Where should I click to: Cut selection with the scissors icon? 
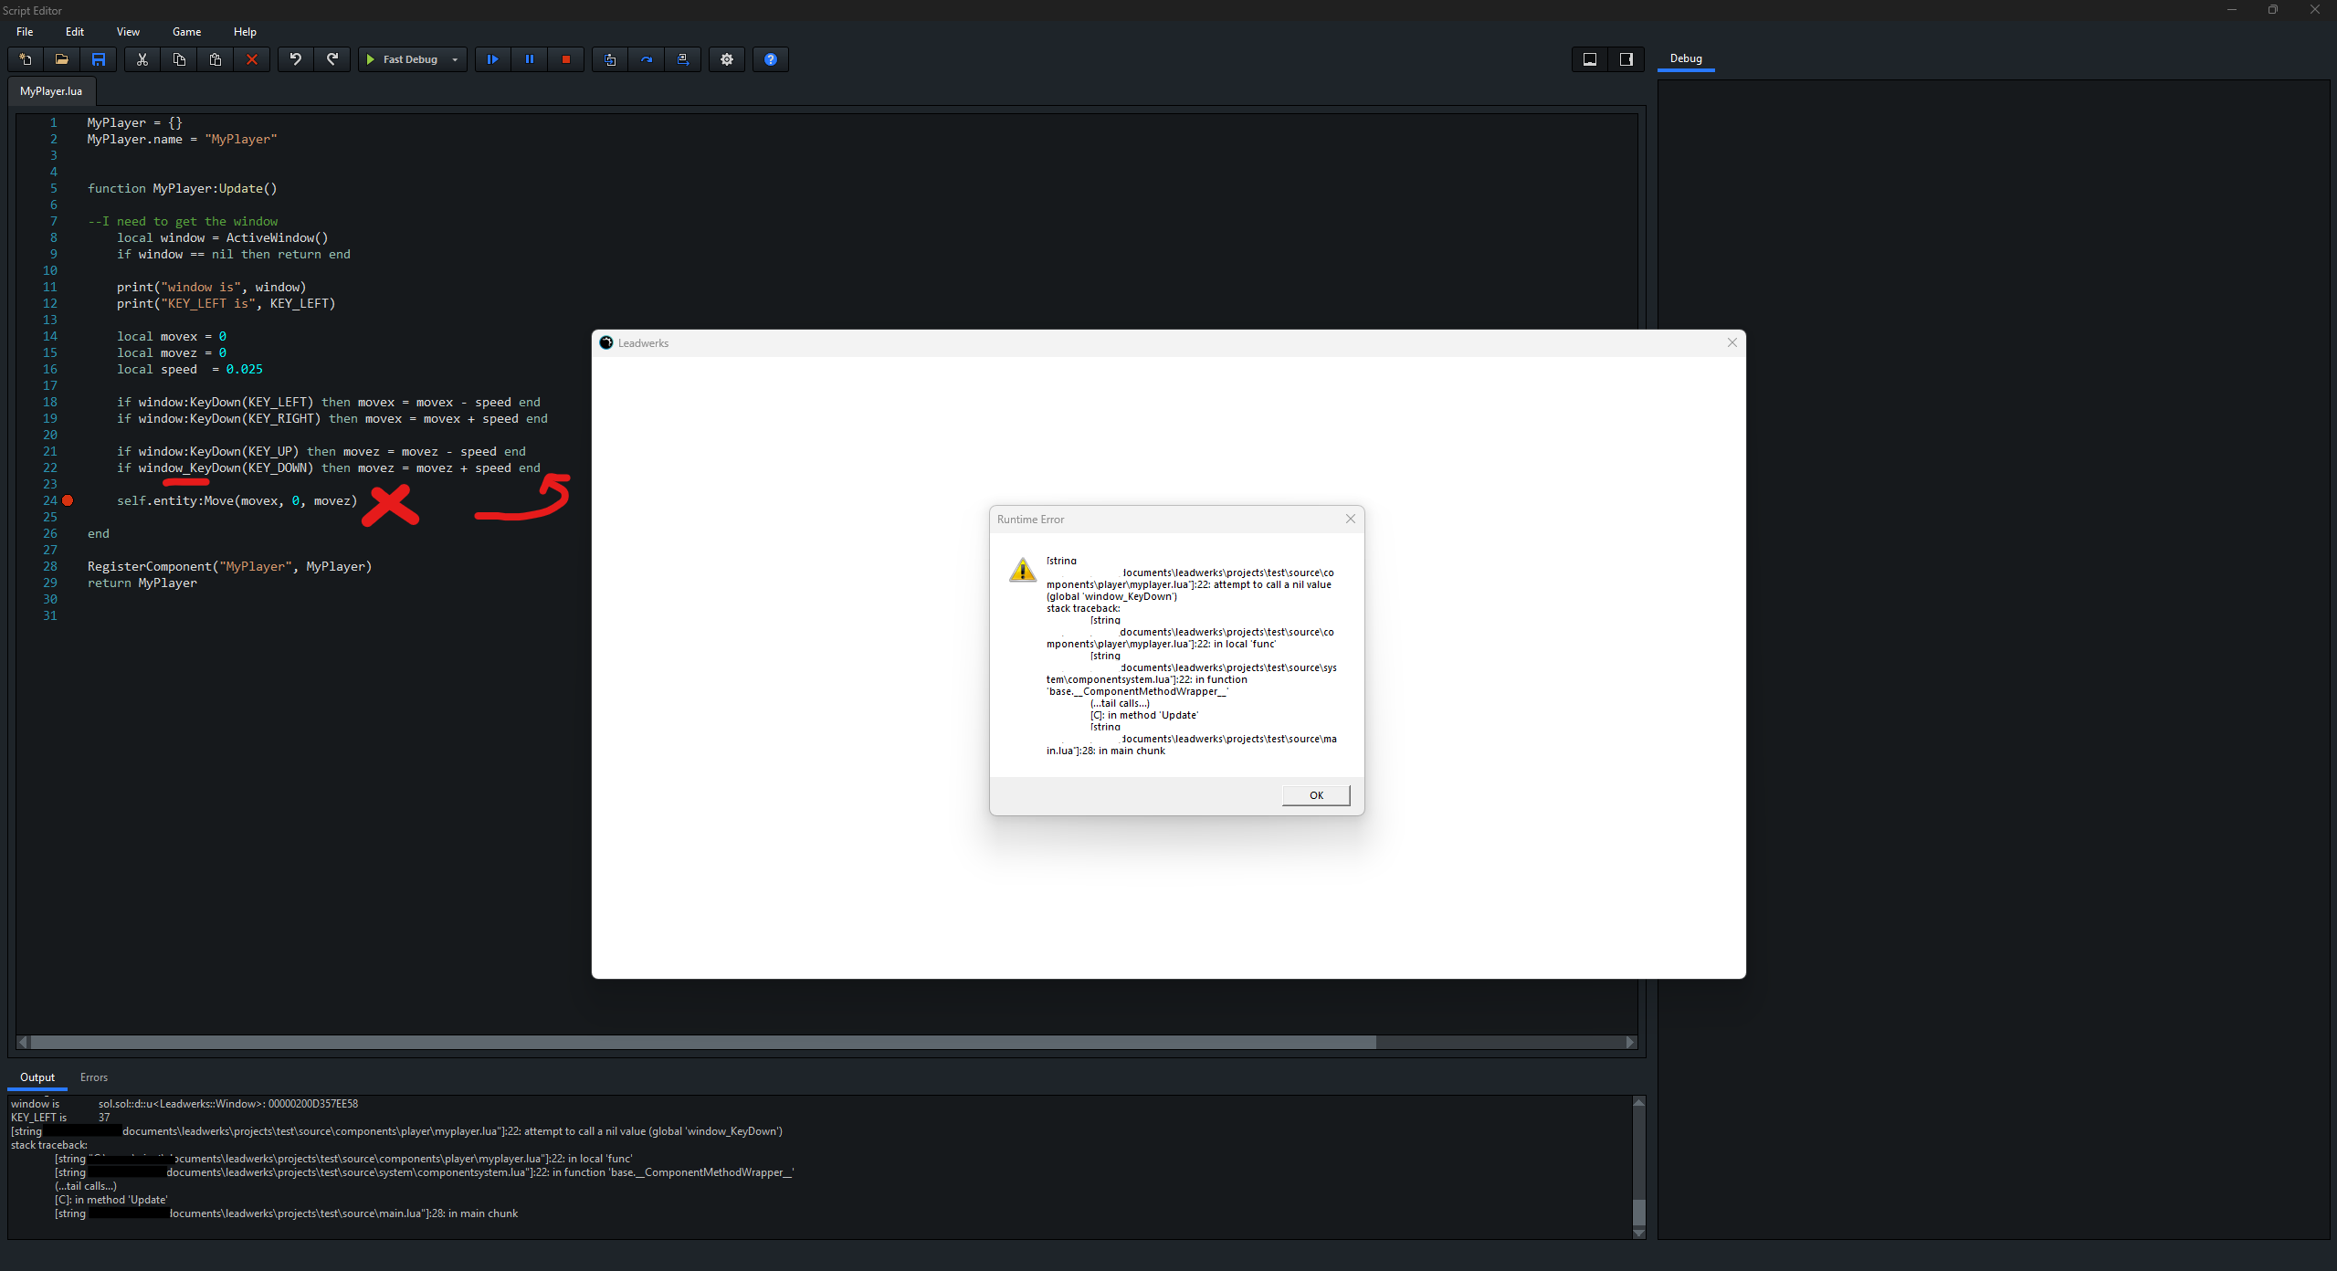pyautogui.click(x=142, y=59)
